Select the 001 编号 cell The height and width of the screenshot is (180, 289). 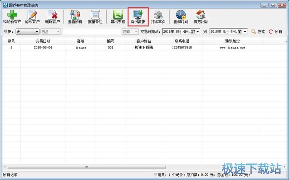[x=111, y=47]
